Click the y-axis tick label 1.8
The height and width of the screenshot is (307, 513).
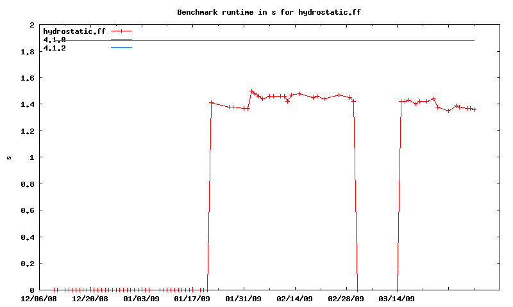28,51
